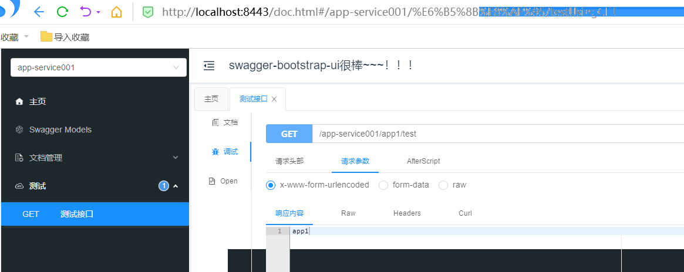This screenshot has width=684, height=272.
Task: Select the raw radio option
Action: (443, 185)
